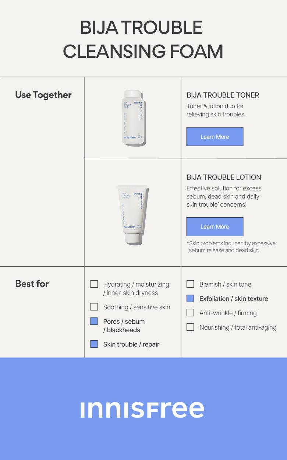Uncheck the Pores / sebum / blackheads box
Viewport: 287px width, 460px height.
(94, 321)
